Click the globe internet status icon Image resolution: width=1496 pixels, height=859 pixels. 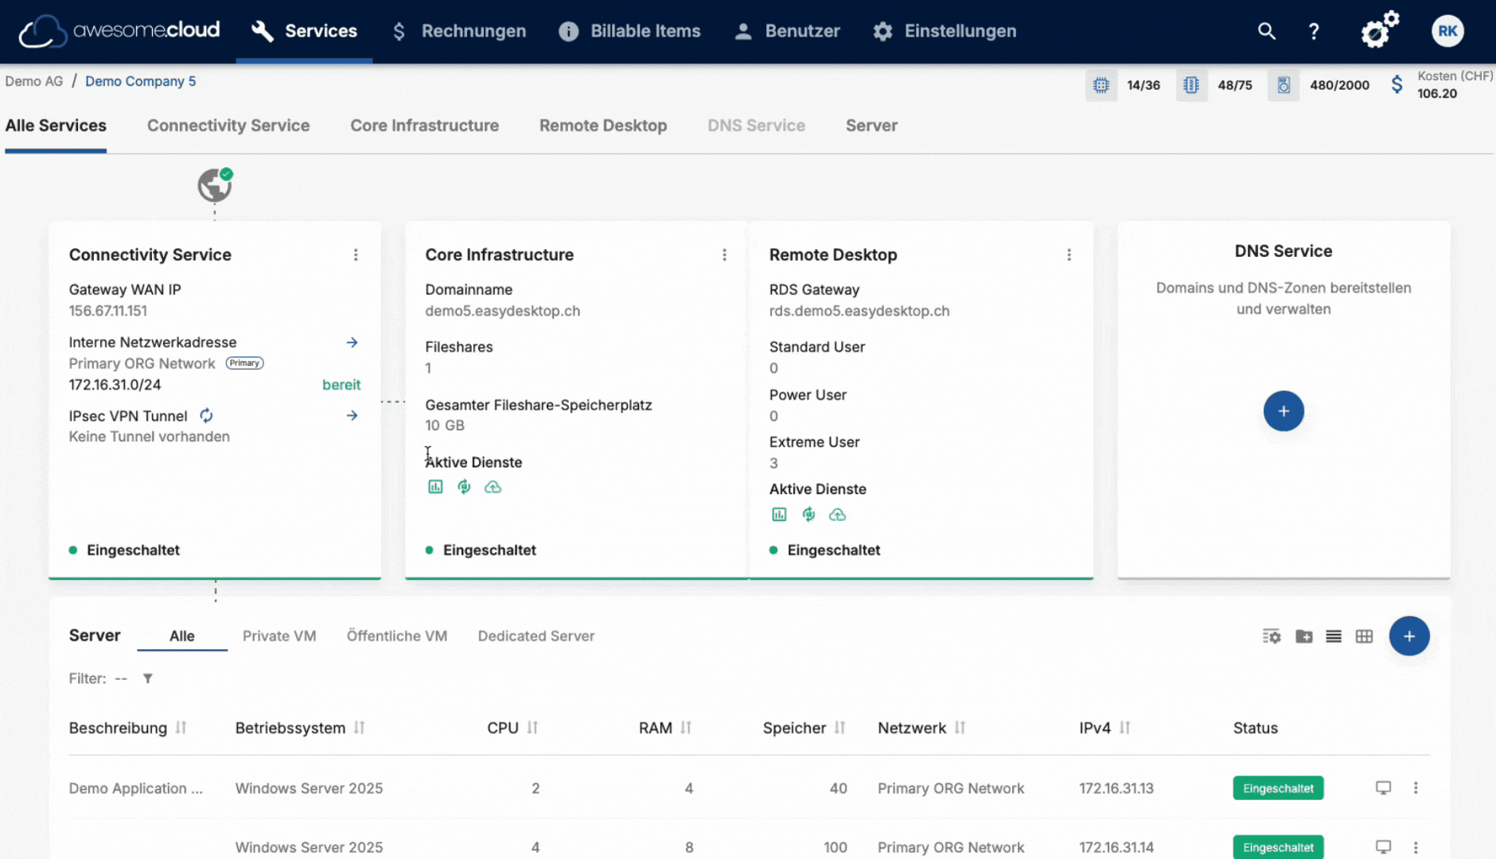215,185
